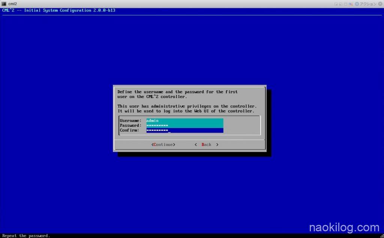Select the Confirm password field

click(x=184, y=131)
